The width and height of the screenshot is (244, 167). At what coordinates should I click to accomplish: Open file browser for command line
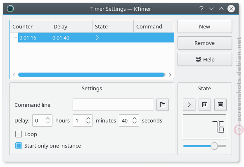pos(163,105)
